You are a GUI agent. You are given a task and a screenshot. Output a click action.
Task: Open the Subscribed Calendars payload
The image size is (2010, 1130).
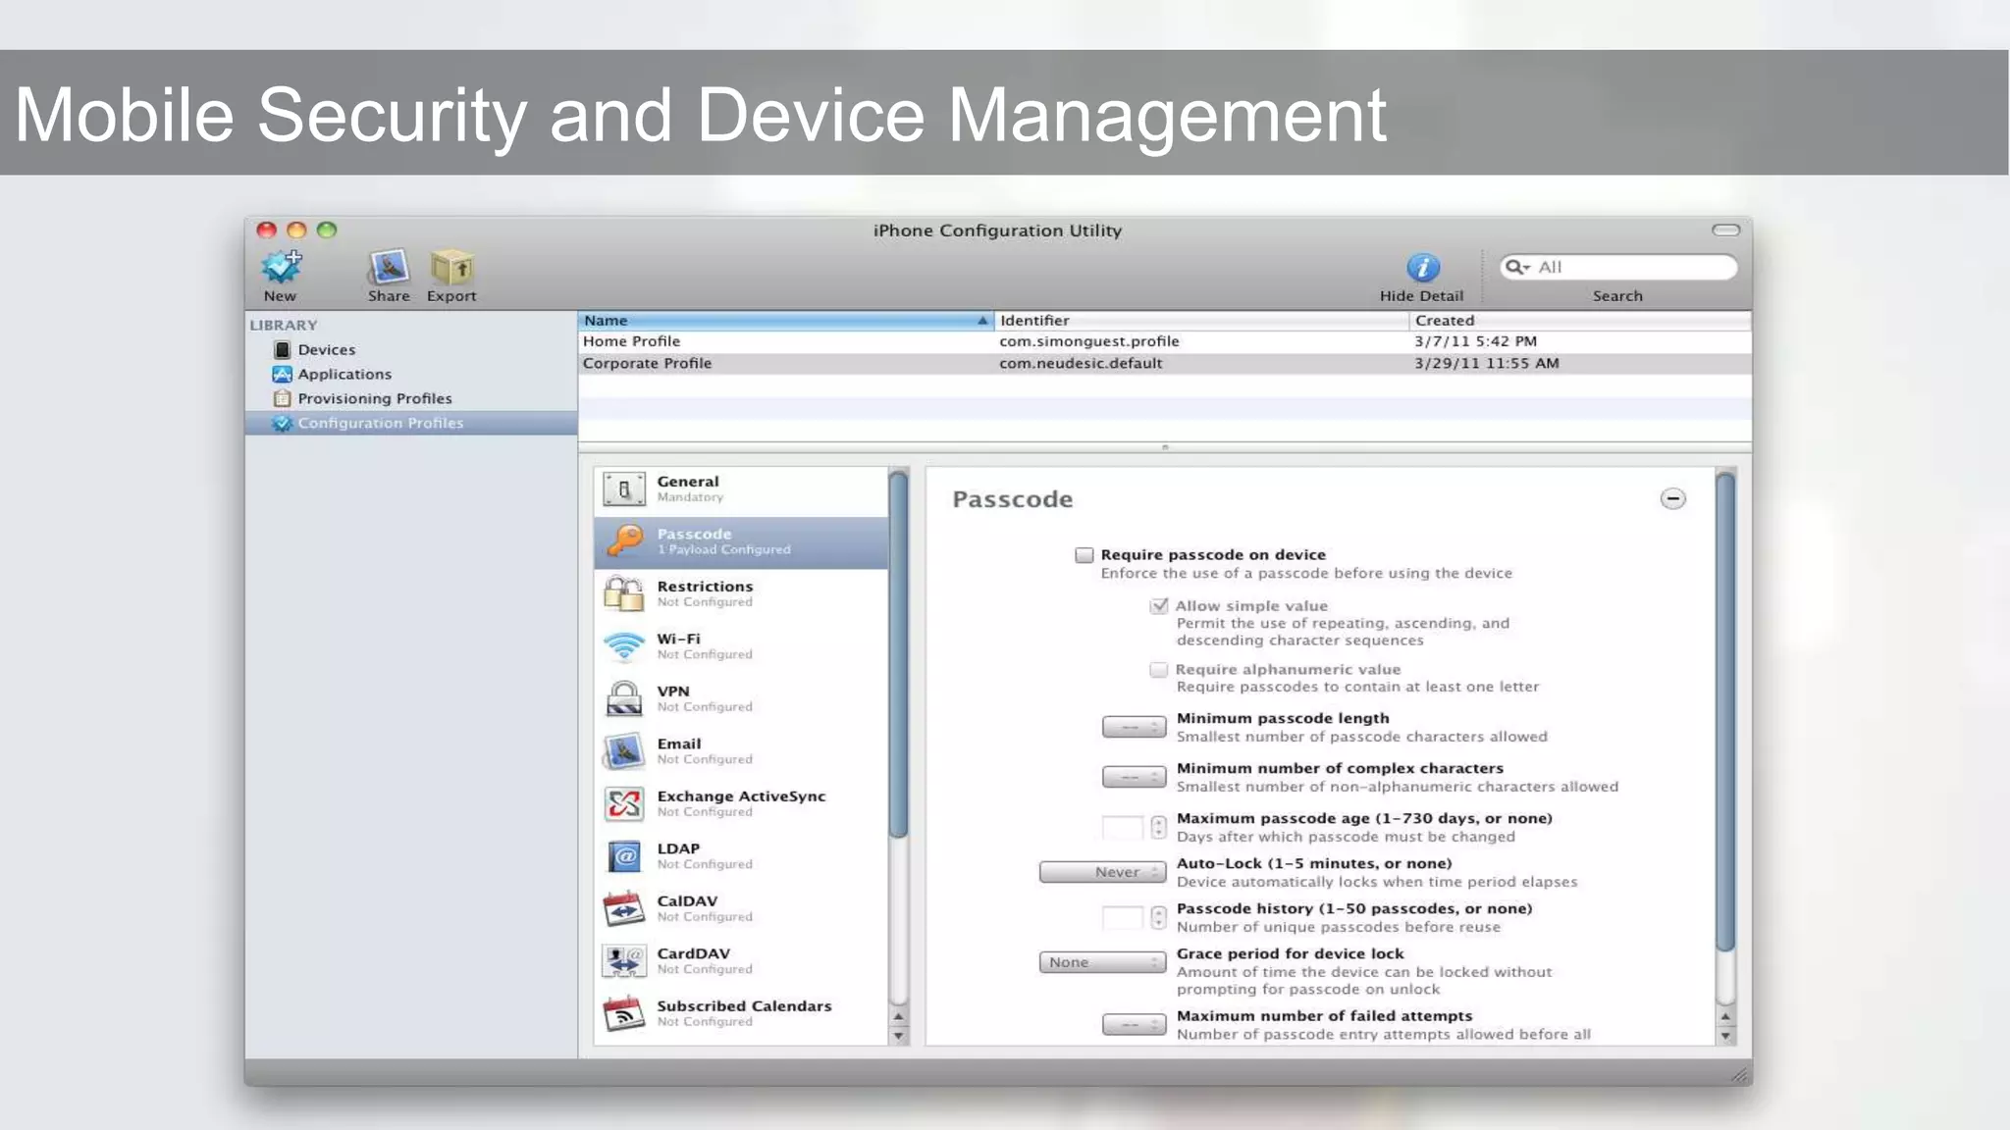tap(741, 1013)
